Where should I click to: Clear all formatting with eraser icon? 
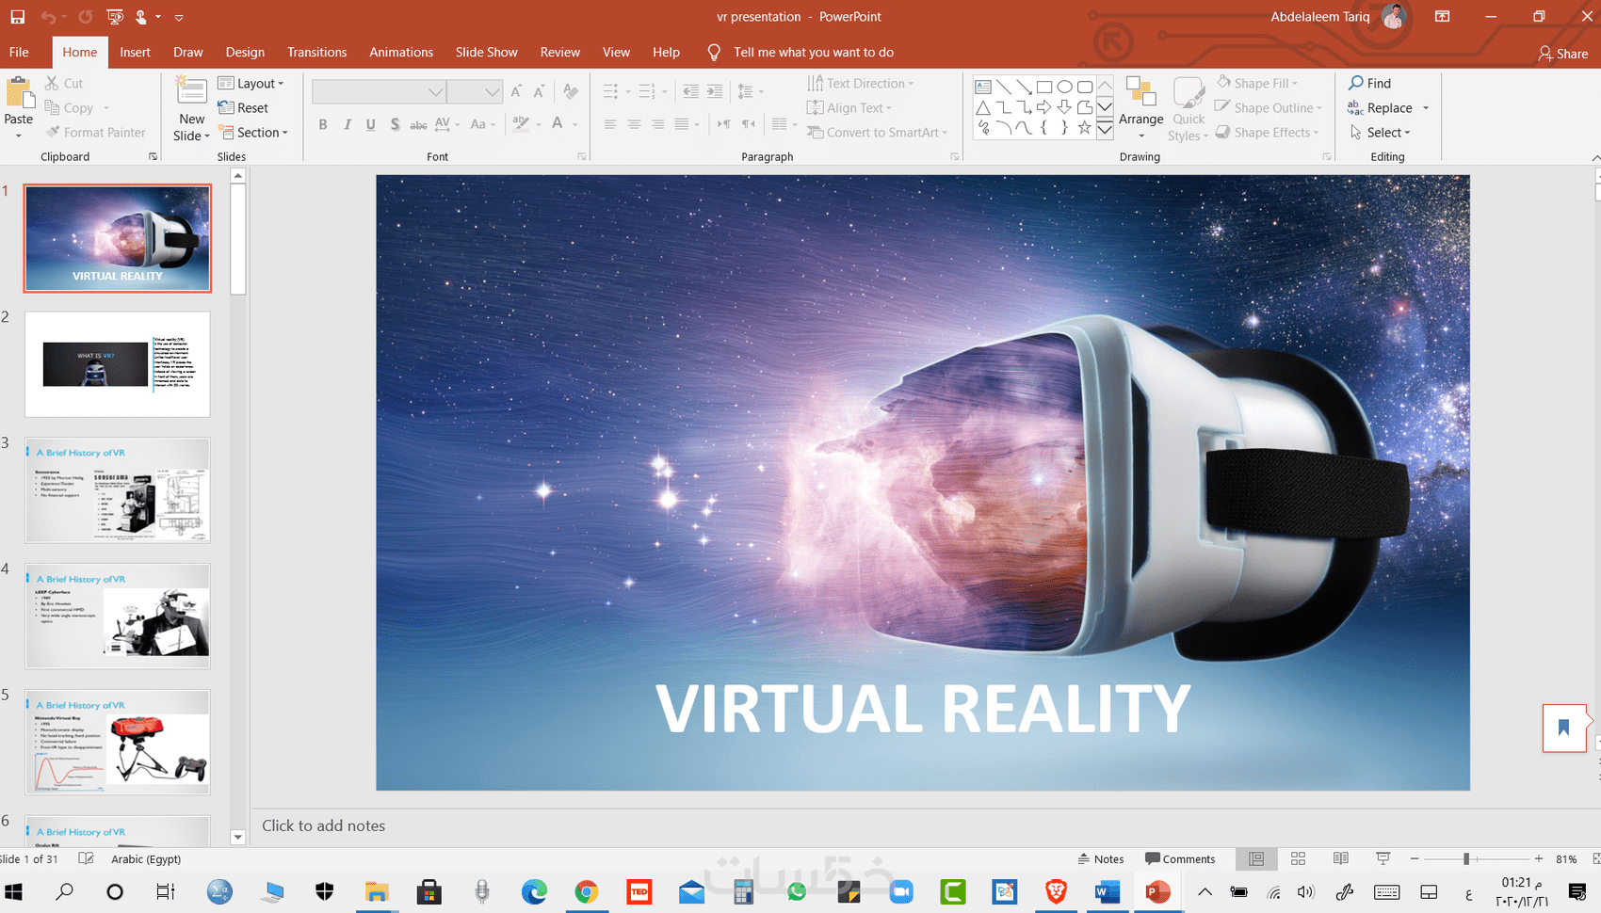point(571,91)
